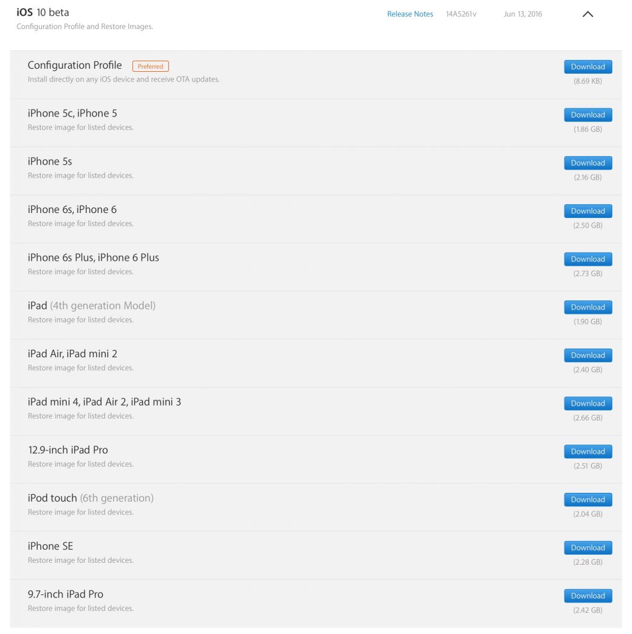Viewport: 632px width, 634px height.
Task: Download iPad mini 4, Air 2 image
Action: (587, 404)
